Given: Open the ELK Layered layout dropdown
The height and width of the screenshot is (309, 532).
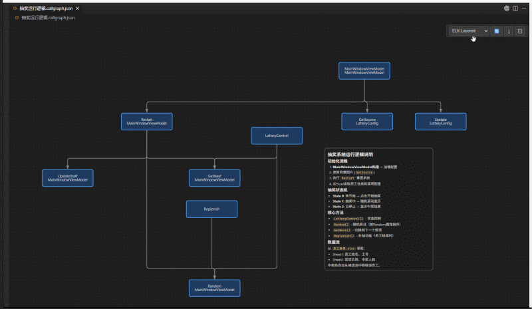Looking at the screenshot, I should tap(469, 31).
